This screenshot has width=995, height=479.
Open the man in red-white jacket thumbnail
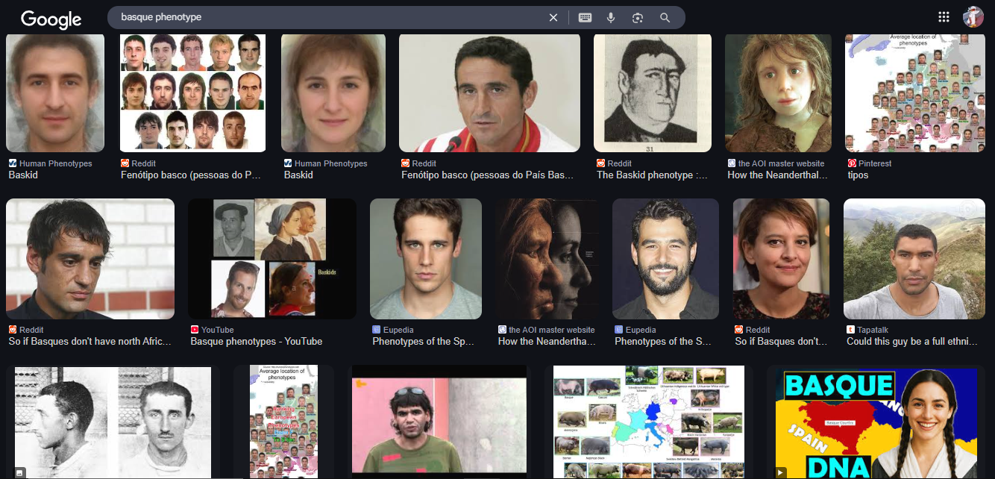(489, 93)
